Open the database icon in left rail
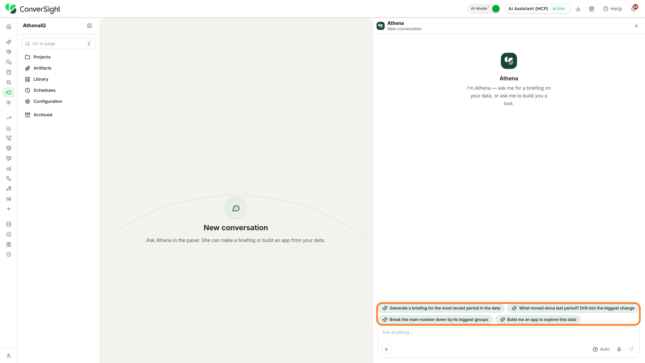Screen dimensions: 645x363 (9, 224)
